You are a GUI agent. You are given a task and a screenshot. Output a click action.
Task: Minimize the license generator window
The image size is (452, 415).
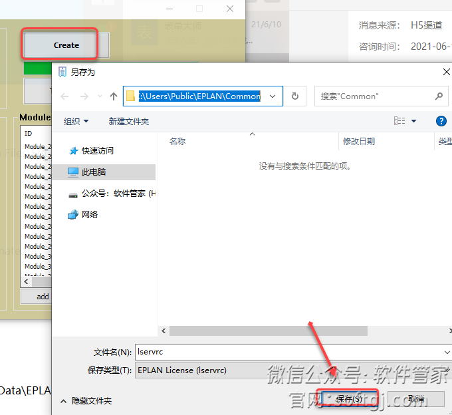169,9
